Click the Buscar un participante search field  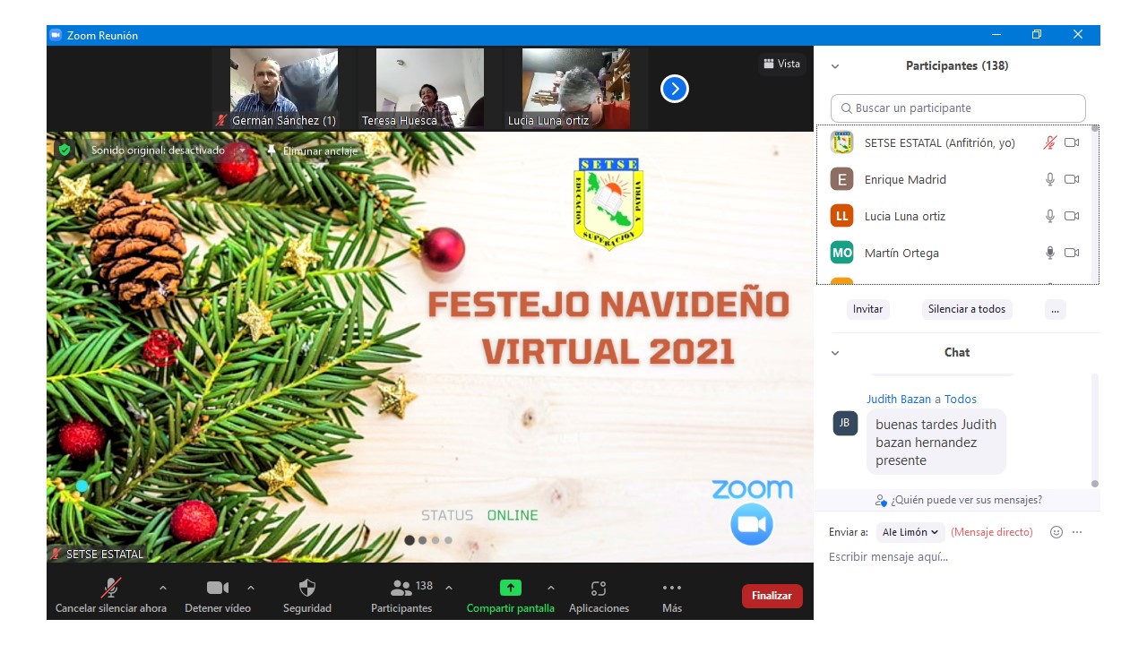(x=958, y=108)
